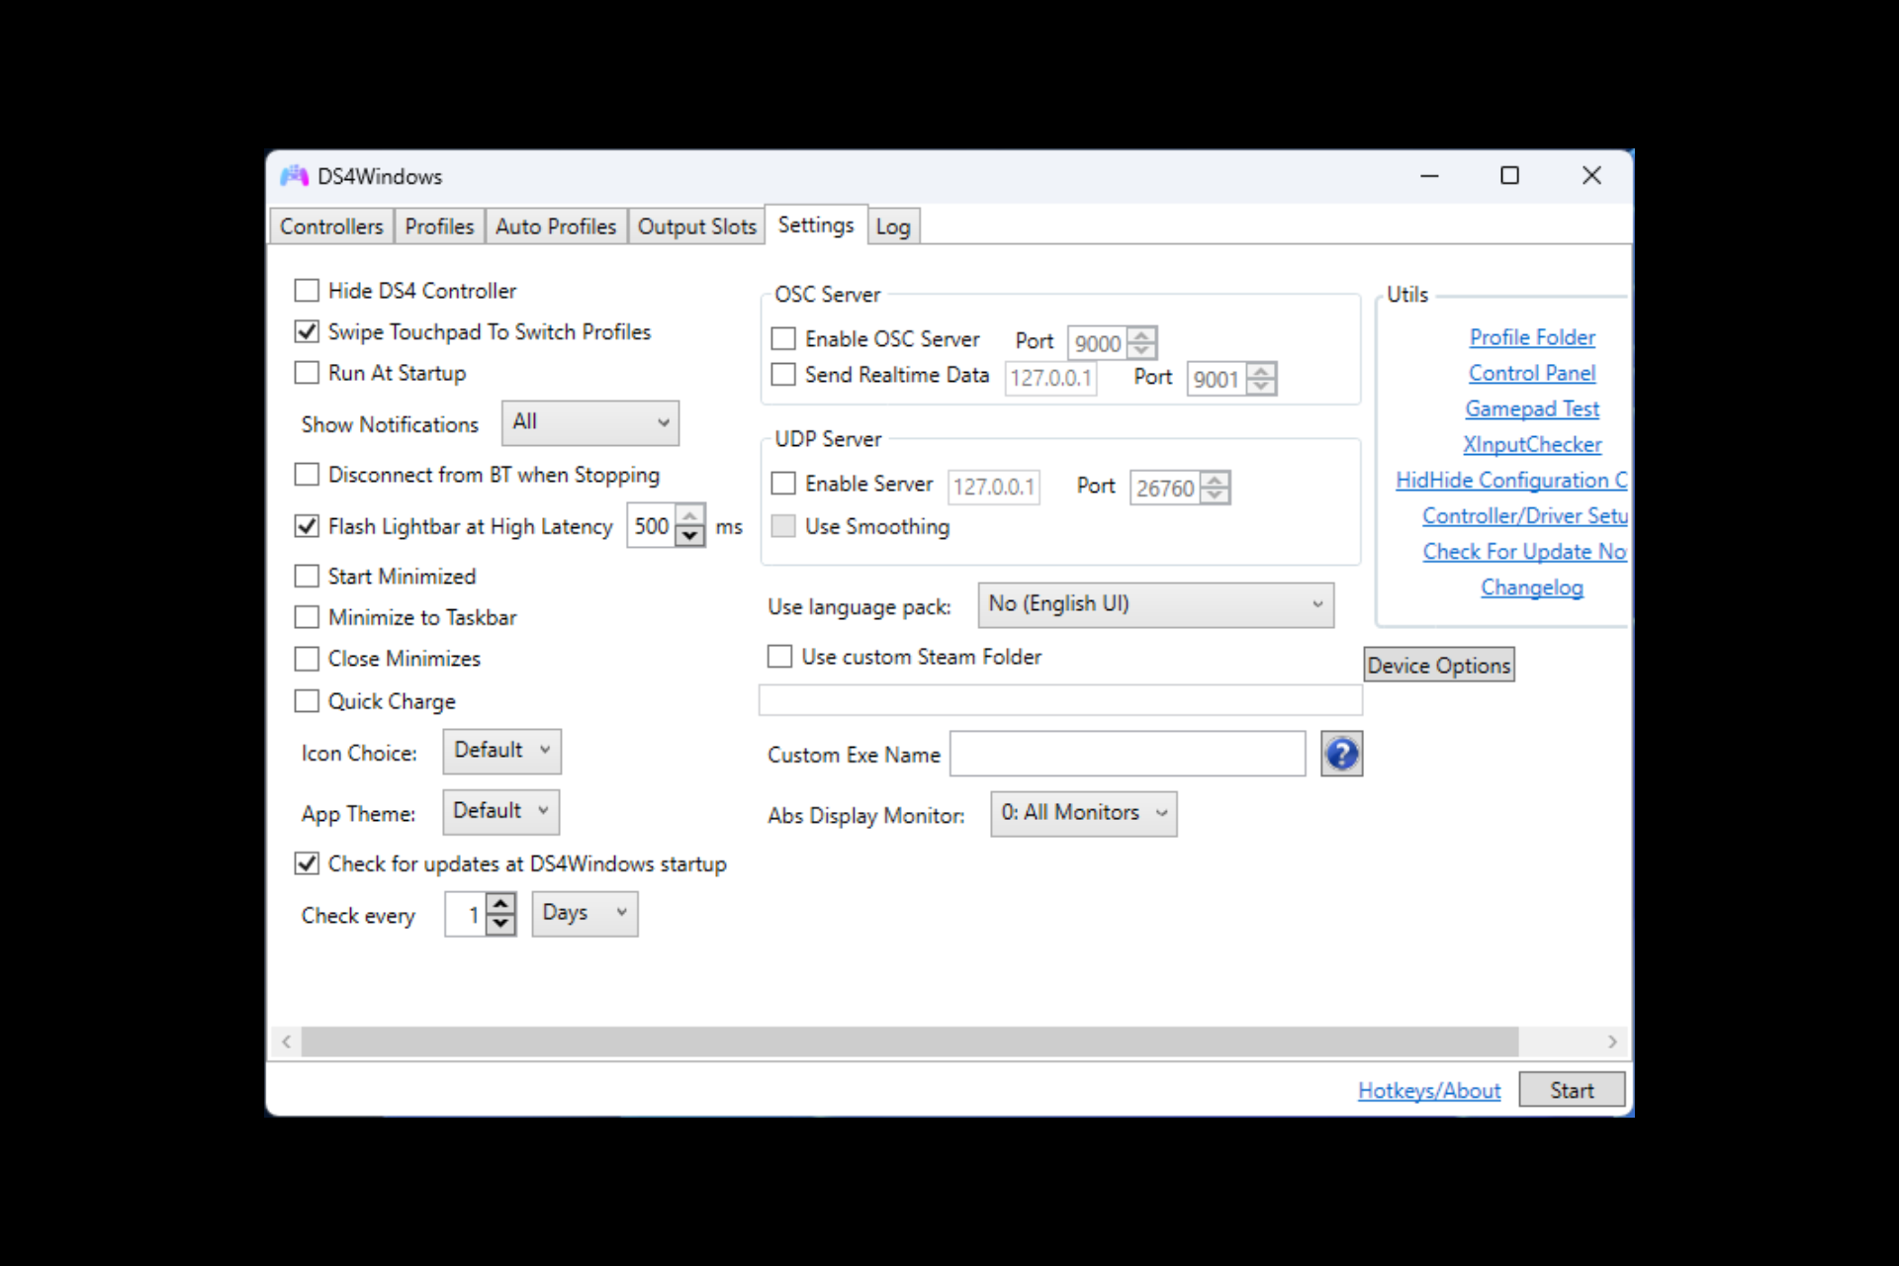Image resolution: width=1899 pixels, height=1266 pixels.
Task: Enable the UDP Server checkbox
Action: [783, 484]
